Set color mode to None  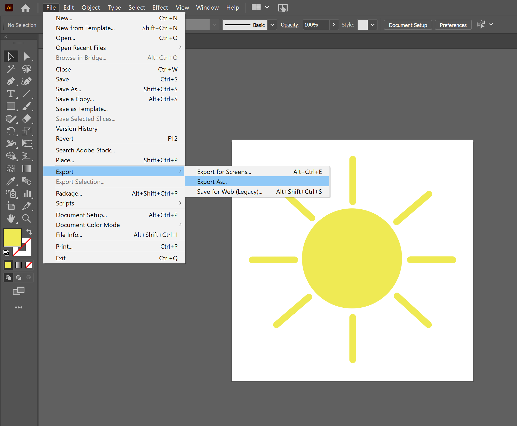point(29,265)
